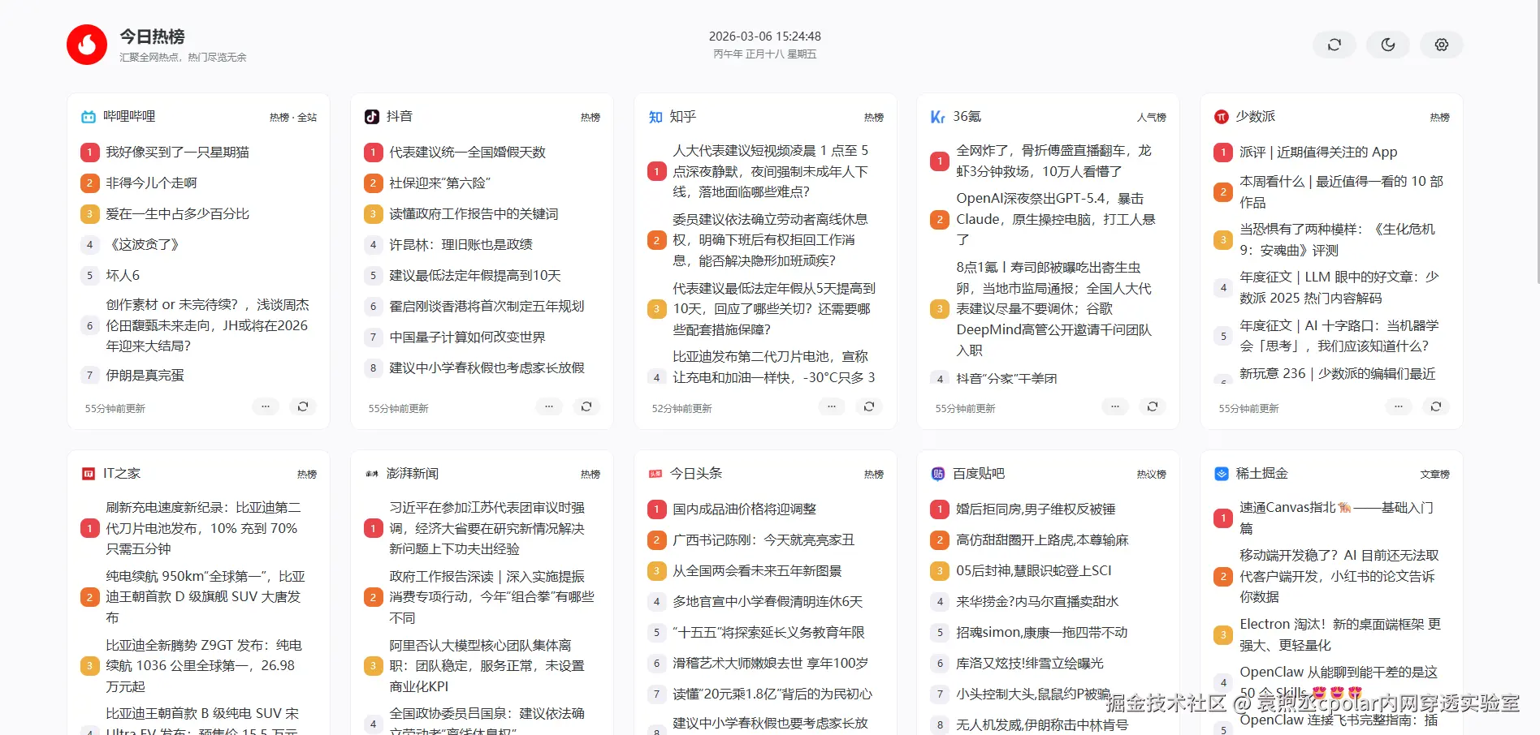Open 高仿甜甜圈开上路虎,本尊输麻
Screen dimensions: 1540x735
coord(1042,540)
